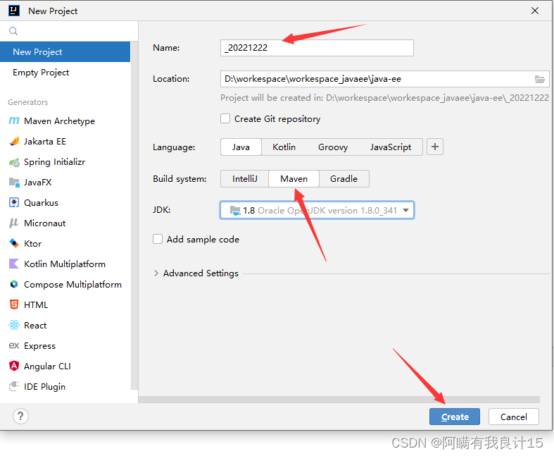Screen dimensions: 554x456
Task: Click the React atom icon
Action: [14, 325]
